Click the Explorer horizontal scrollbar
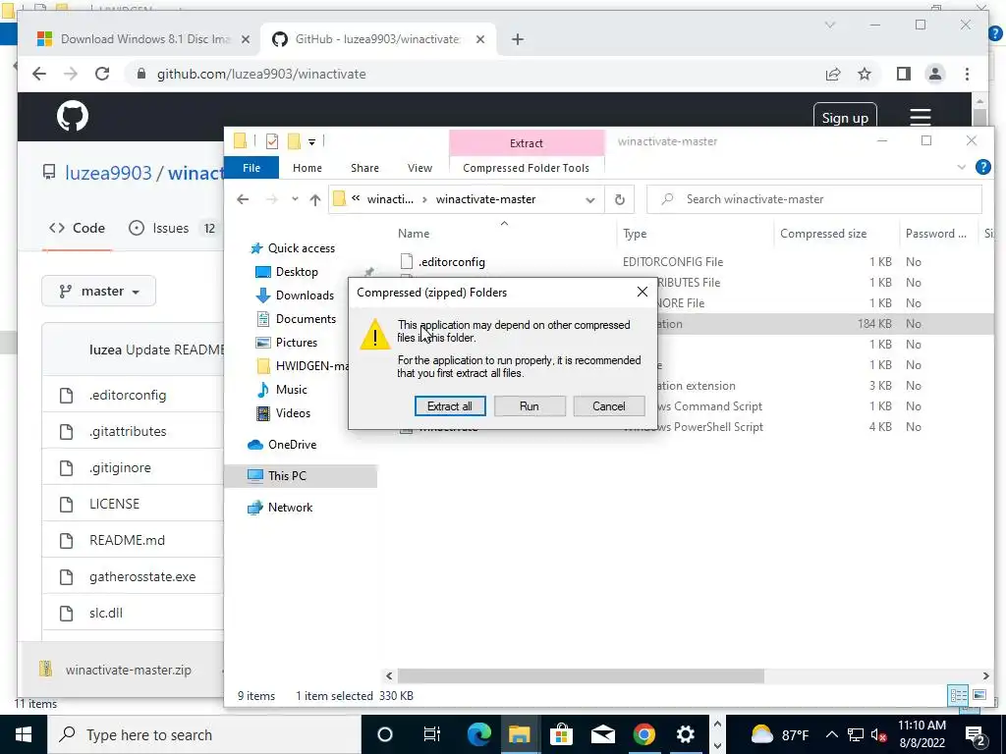 pos(581,675)
